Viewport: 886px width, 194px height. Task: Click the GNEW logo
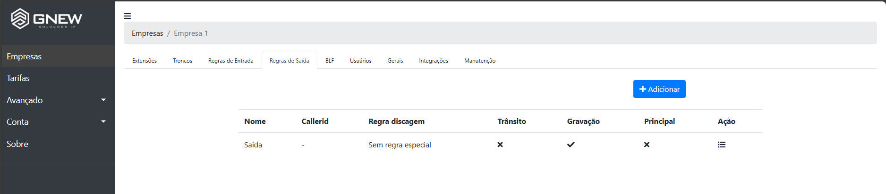point(47,19)
